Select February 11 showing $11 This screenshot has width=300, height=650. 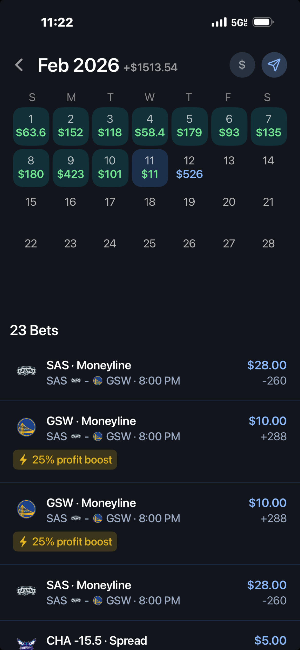click(x=150, y=168)
